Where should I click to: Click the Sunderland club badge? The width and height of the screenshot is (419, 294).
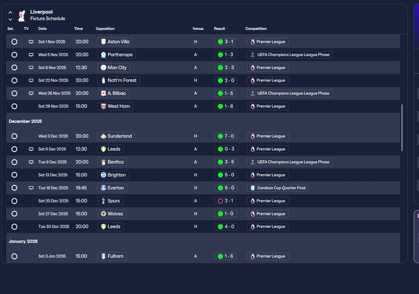[x=103, y=136]
